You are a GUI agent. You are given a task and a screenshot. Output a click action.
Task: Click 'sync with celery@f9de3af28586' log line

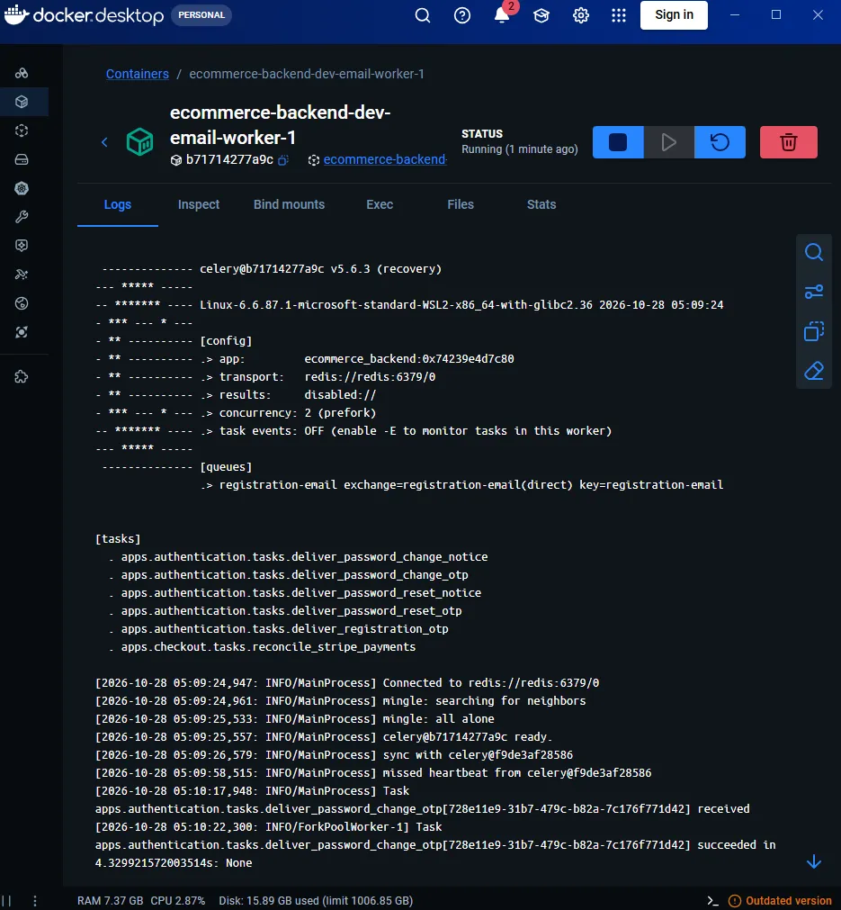tap(334, 754)
